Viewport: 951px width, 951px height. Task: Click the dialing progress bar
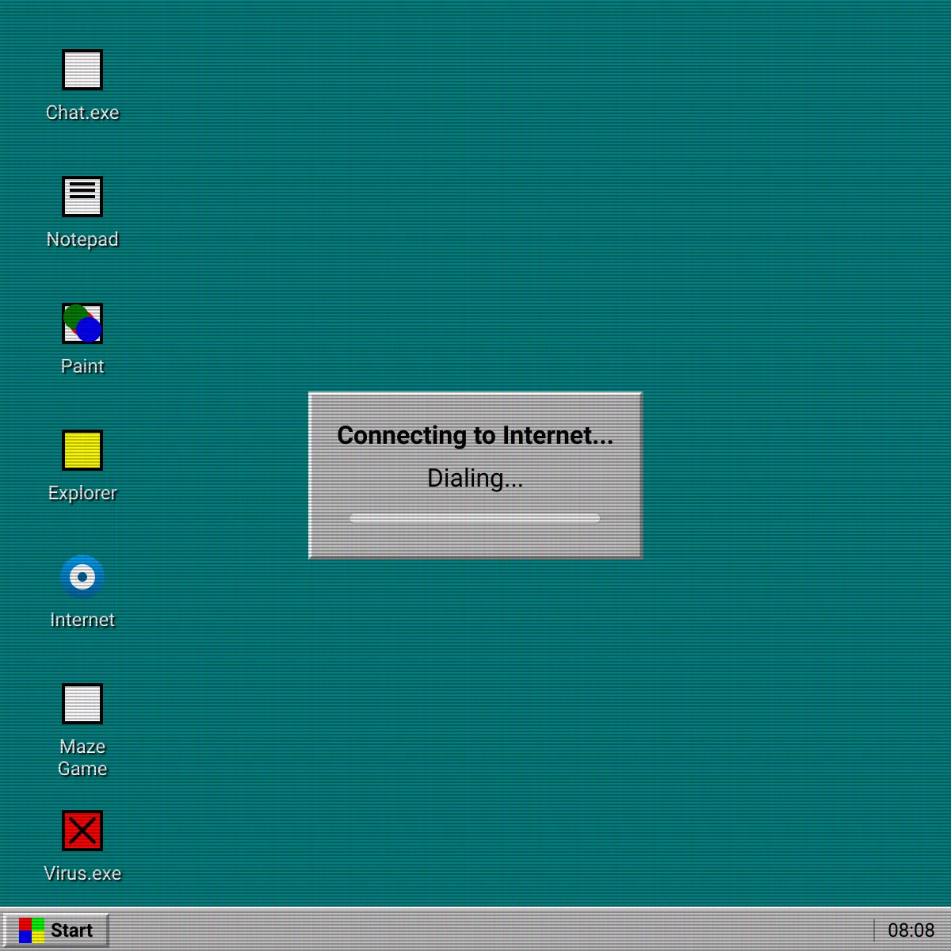(x=475, y=518)
